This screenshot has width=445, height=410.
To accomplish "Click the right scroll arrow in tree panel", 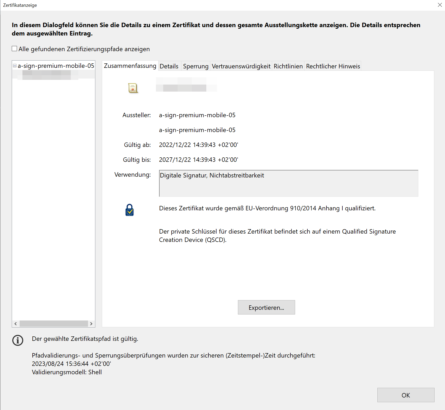I will [x=91, y=324].
